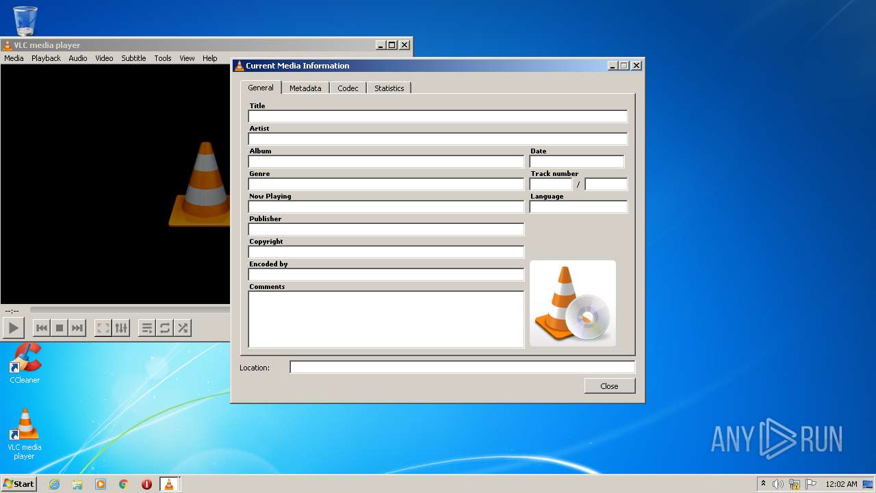Viewport: 876px width, 493px height.
Task: Toggle loop mode in VLC
Action: [x=165, y=328]
